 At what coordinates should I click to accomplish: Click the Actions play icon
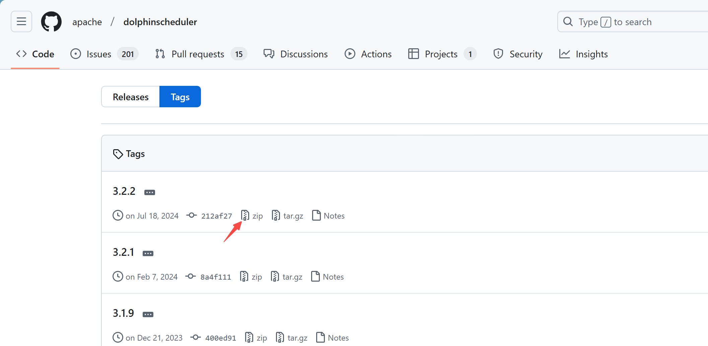(x=350, y=54)
